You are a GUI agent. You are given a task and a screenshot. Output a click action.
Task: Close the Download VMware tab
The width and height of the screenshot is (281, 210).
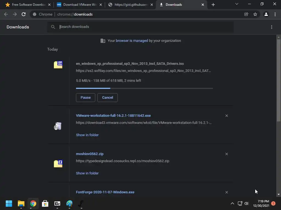[x=100, y=5]
